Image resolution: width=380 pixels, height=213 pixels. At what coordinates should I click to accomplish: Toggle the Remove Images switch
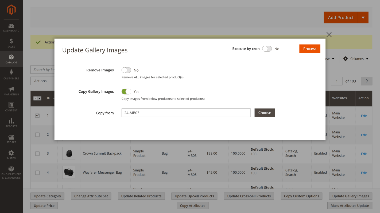pos(126,70)
